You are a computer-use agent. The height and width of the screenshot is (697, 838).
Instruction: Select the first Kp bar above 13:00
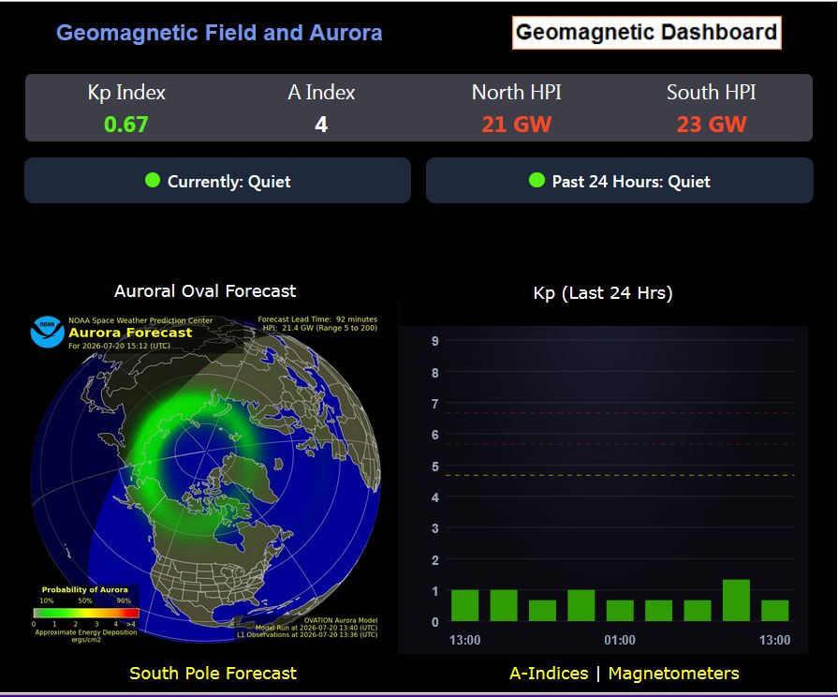465,605
